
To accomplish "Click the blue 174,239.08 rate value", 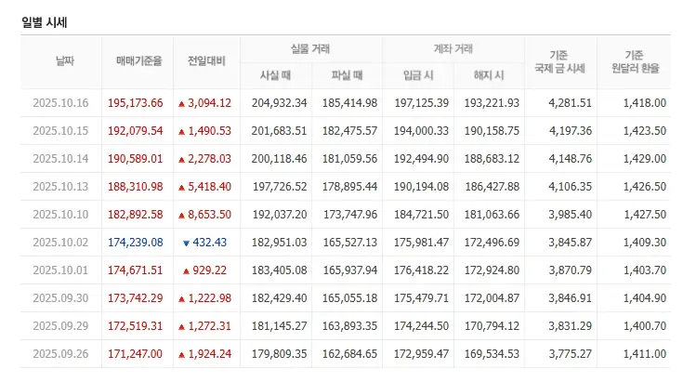I will coord(135,243).
